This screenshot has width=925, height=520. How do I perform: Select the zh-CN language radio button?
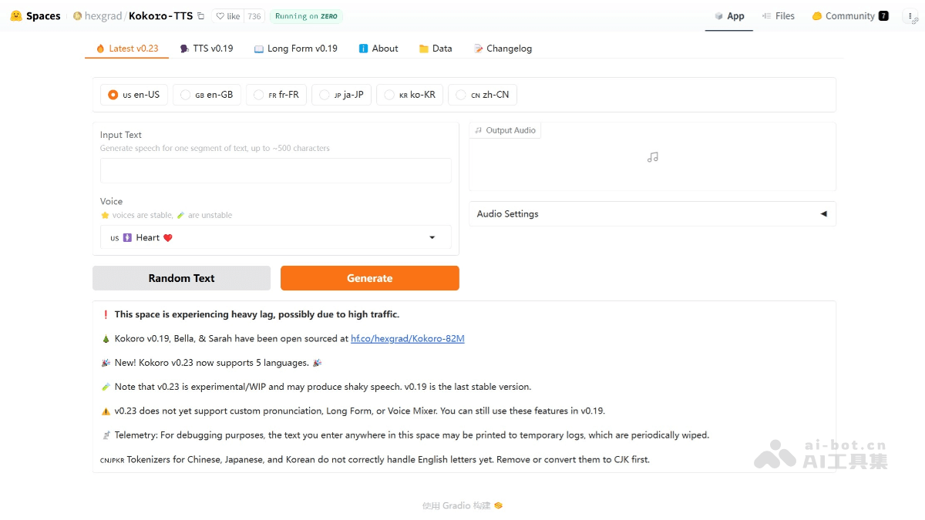(x=461, y=95)
